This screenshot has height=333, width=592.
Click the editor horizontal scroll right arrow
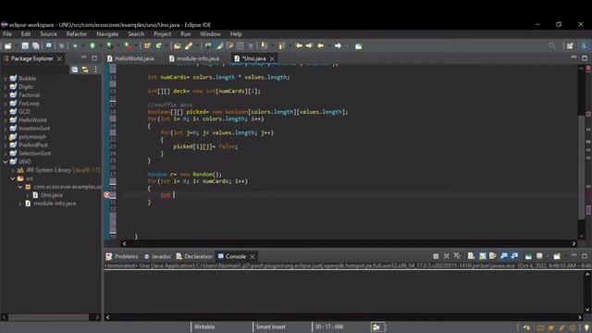573,244
